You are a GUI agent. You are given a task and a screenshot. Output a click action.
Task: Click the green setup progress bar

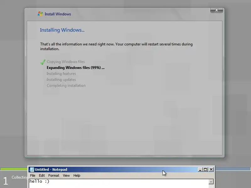(14, 169)
